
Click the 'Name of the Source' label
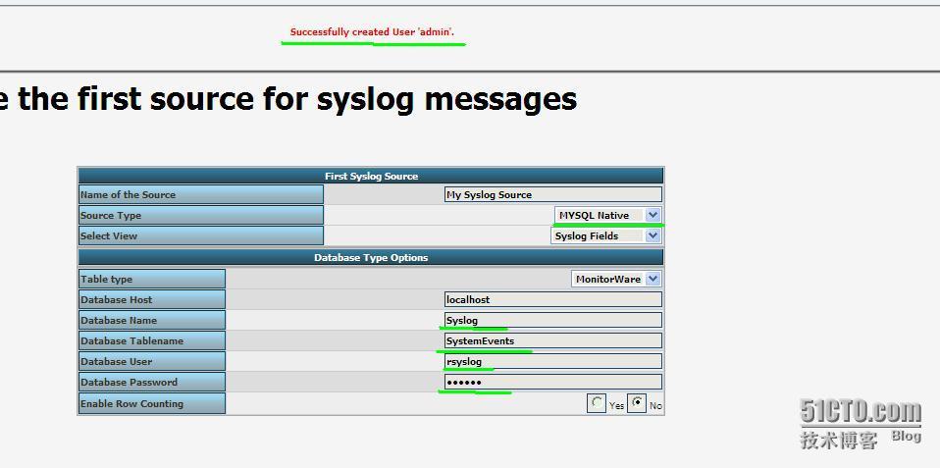[x=201, y=194]
